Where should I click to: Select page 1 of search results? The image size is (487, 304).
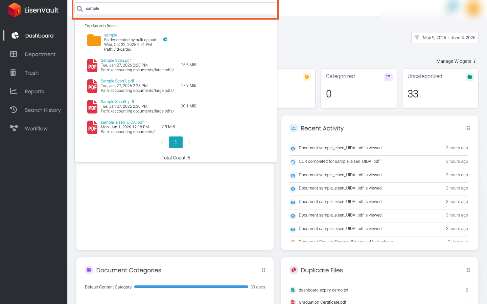[x=176, y=143]
